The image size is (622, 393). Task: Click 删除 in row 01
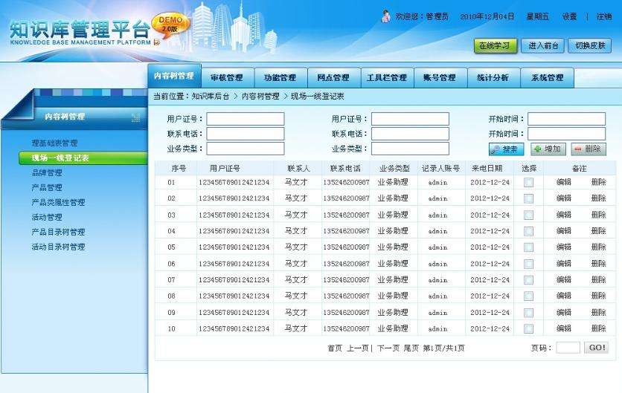click(x=599, y=182)
